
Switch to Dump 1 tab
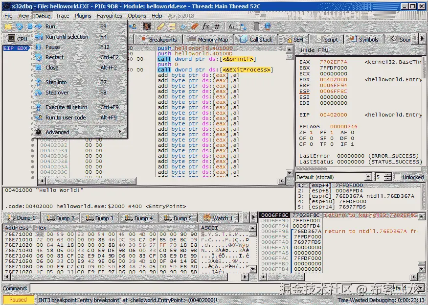pyautogui.click(x=22, y=218)
